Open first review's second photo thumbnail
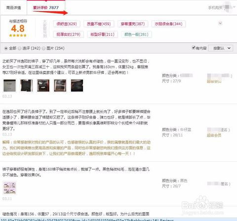237x221 pixels. (27, 85)
